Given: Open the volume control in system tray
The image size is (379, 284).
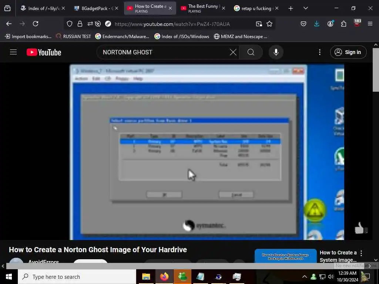Looking at the screenshot, I should pyautogui.click(x=331, y=277).
